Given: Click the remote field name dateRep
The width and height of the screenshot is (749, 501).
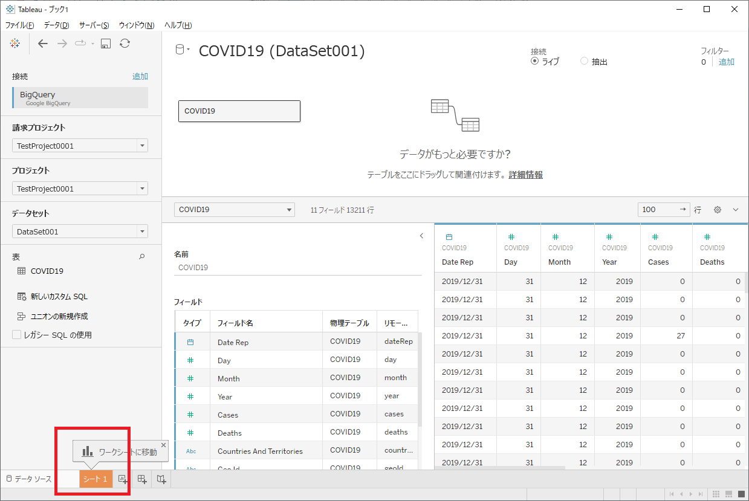Looking at the screenshot, I should (x=398, y=341).
